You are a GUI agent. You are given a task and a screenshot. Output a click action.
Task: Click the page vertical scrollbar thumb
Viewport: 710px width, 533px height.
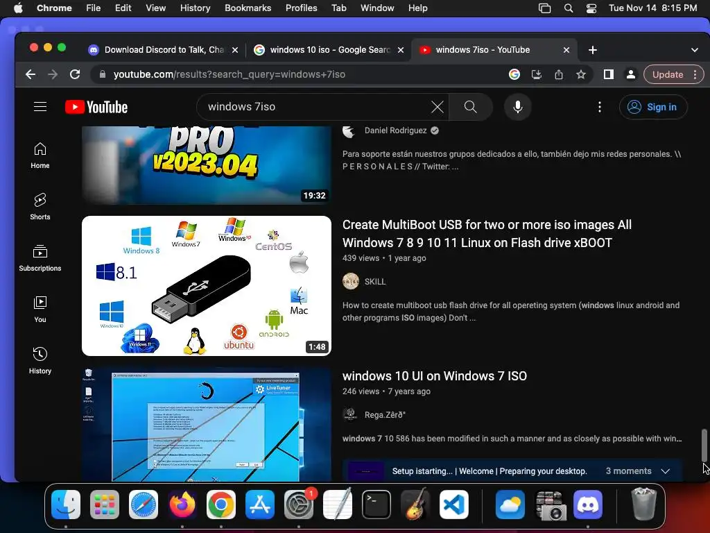[704, 445]
